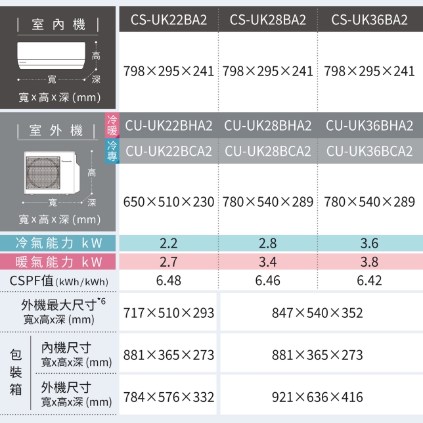Click the CU-UK36BHA2 outdoor model
Screen dimensions: 423x423
click(370, 125)
